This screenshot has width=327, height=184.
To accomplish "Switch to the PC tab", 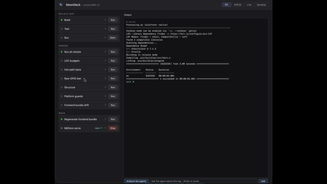I will [x=226, y=5].
